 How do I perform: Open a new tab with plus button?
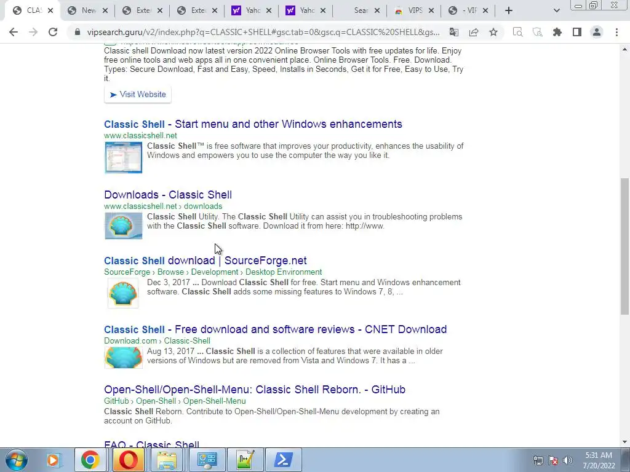click(x=509, y=10)
